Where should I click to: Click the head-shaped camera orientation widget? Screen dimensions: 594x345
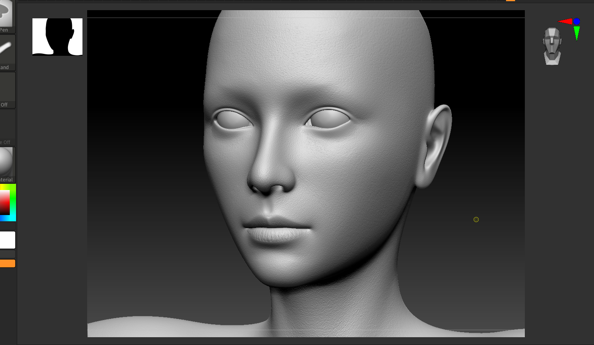point(552,46)
